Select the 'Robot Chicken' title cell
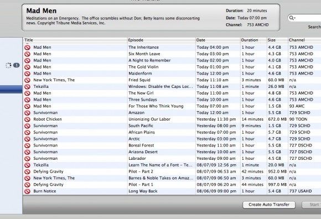321x219 pixels. pos(48,119)
